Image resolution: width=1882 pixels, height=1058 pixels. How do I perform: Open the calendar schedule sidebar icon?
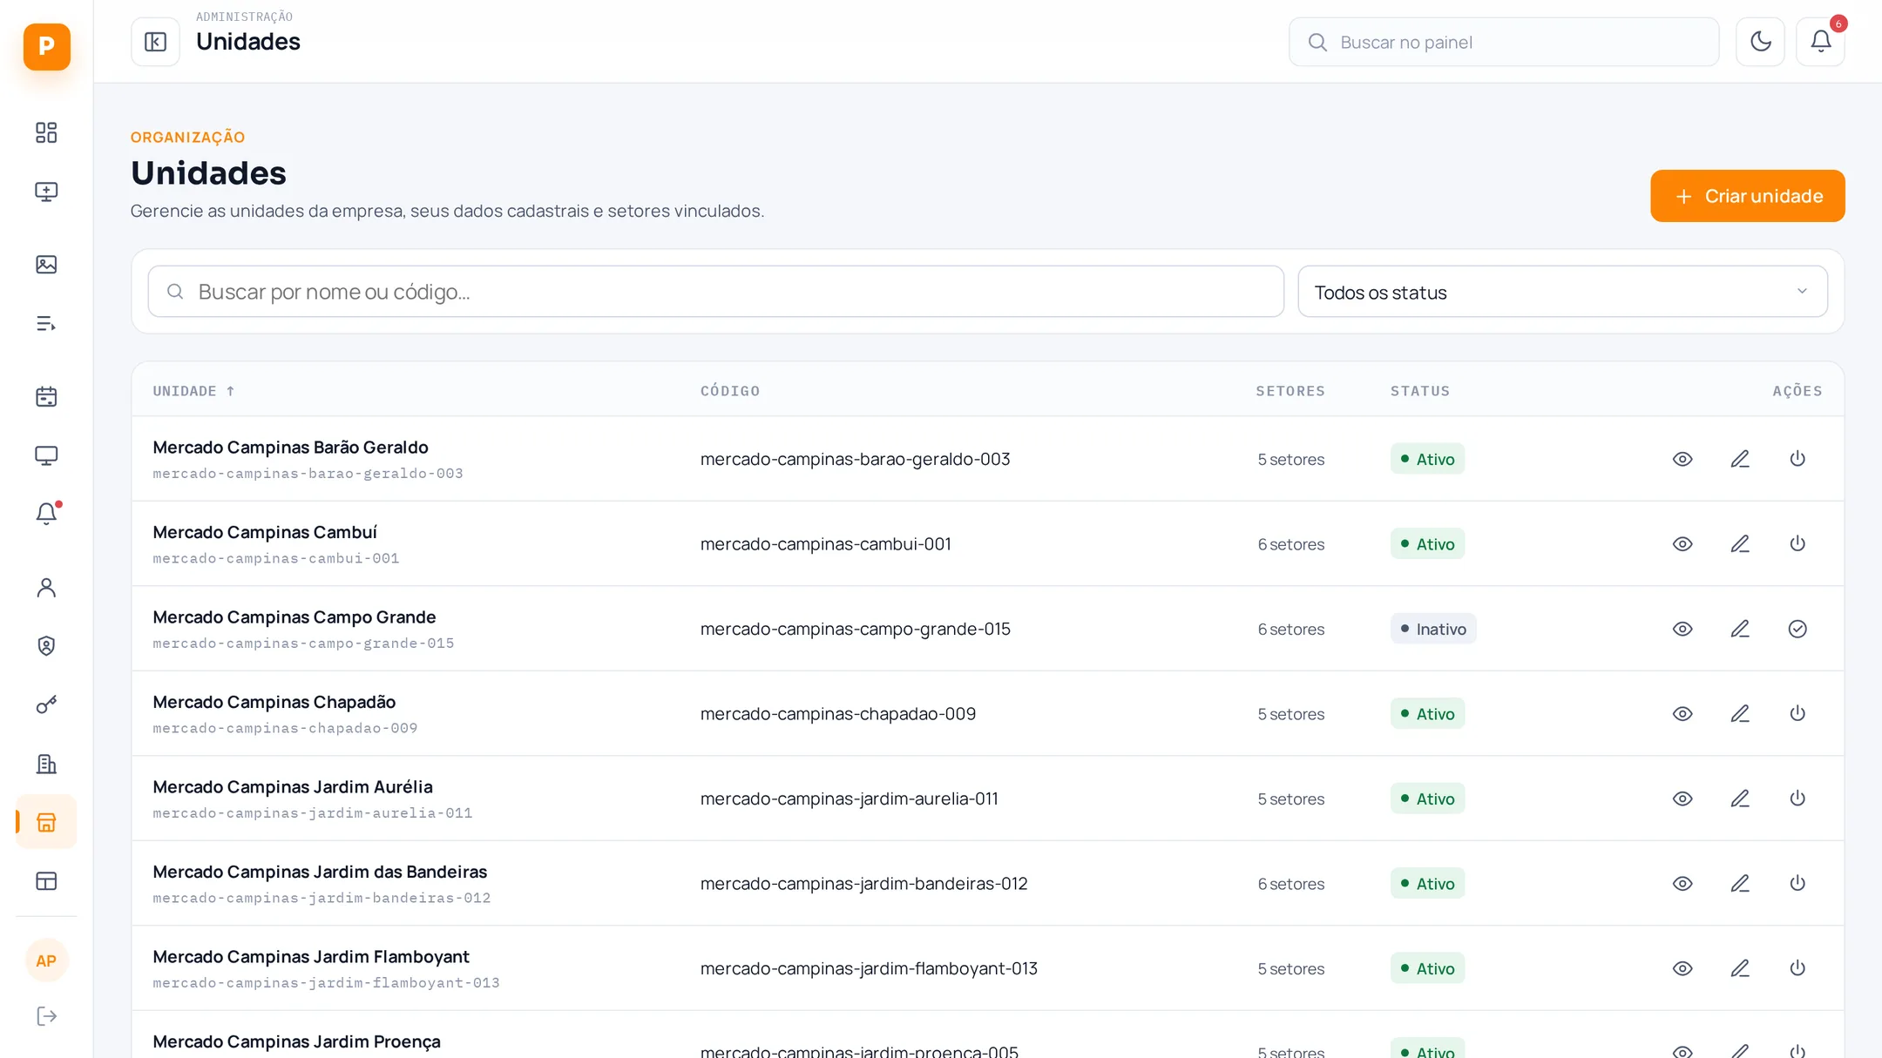46,397
